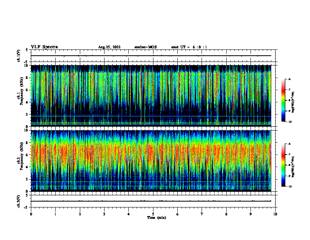The width and height of the screenshot is (310, 240).
Task: Select time axis tick label "4"
Action: pos(129,214)
